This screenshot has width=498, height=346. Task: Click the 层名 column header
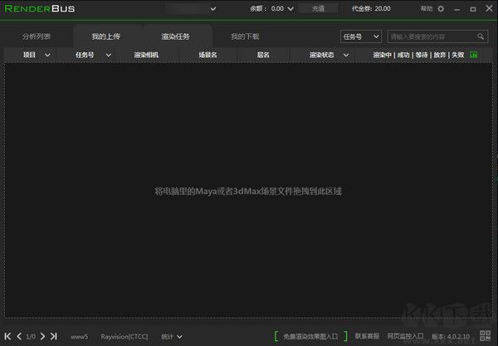[263, 55]
